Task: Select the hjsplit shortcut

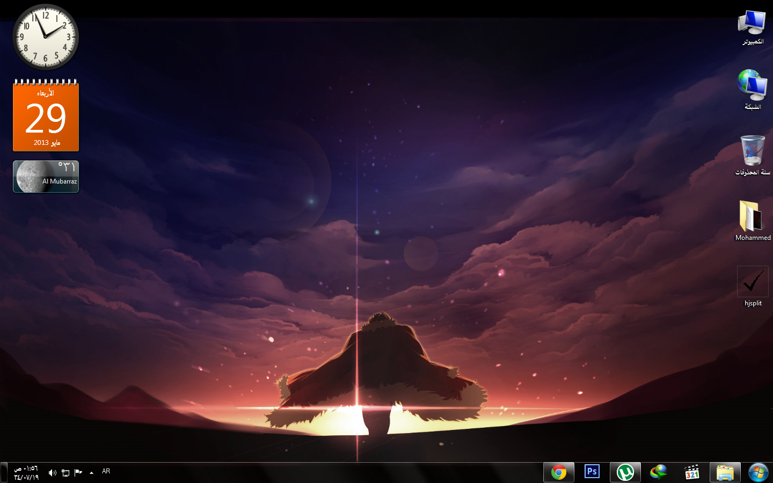Action: tap(753, 286)
